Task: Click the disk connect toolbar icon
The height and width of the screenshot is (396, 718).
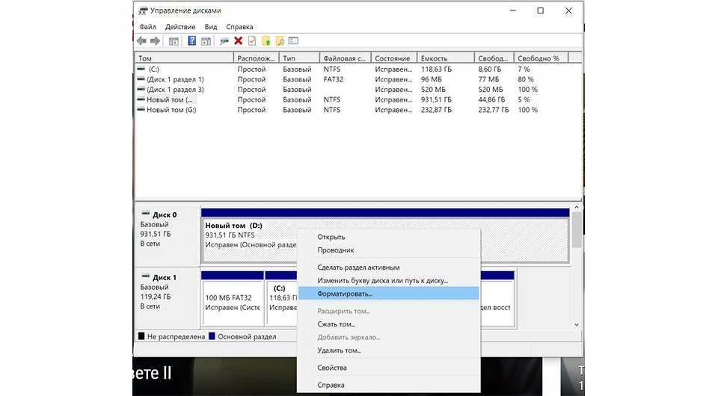Action: (224, 41)
